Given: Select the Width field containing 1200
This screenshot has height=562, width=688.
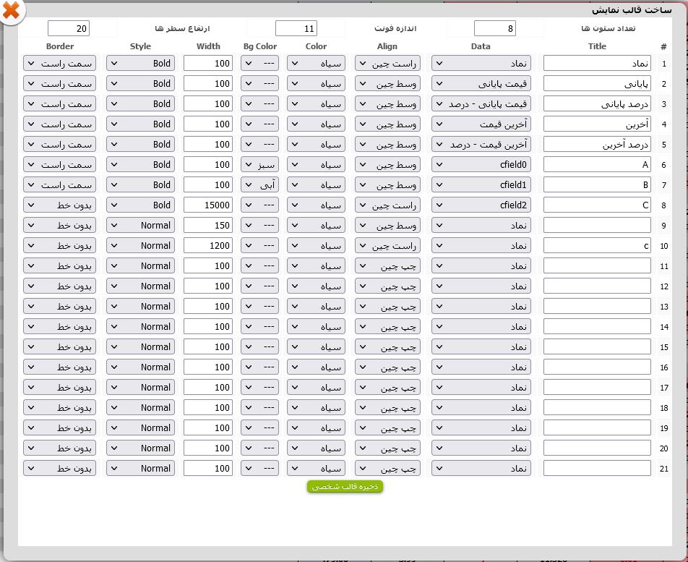Looking at the screenshot, I should [x=207, y=245].
